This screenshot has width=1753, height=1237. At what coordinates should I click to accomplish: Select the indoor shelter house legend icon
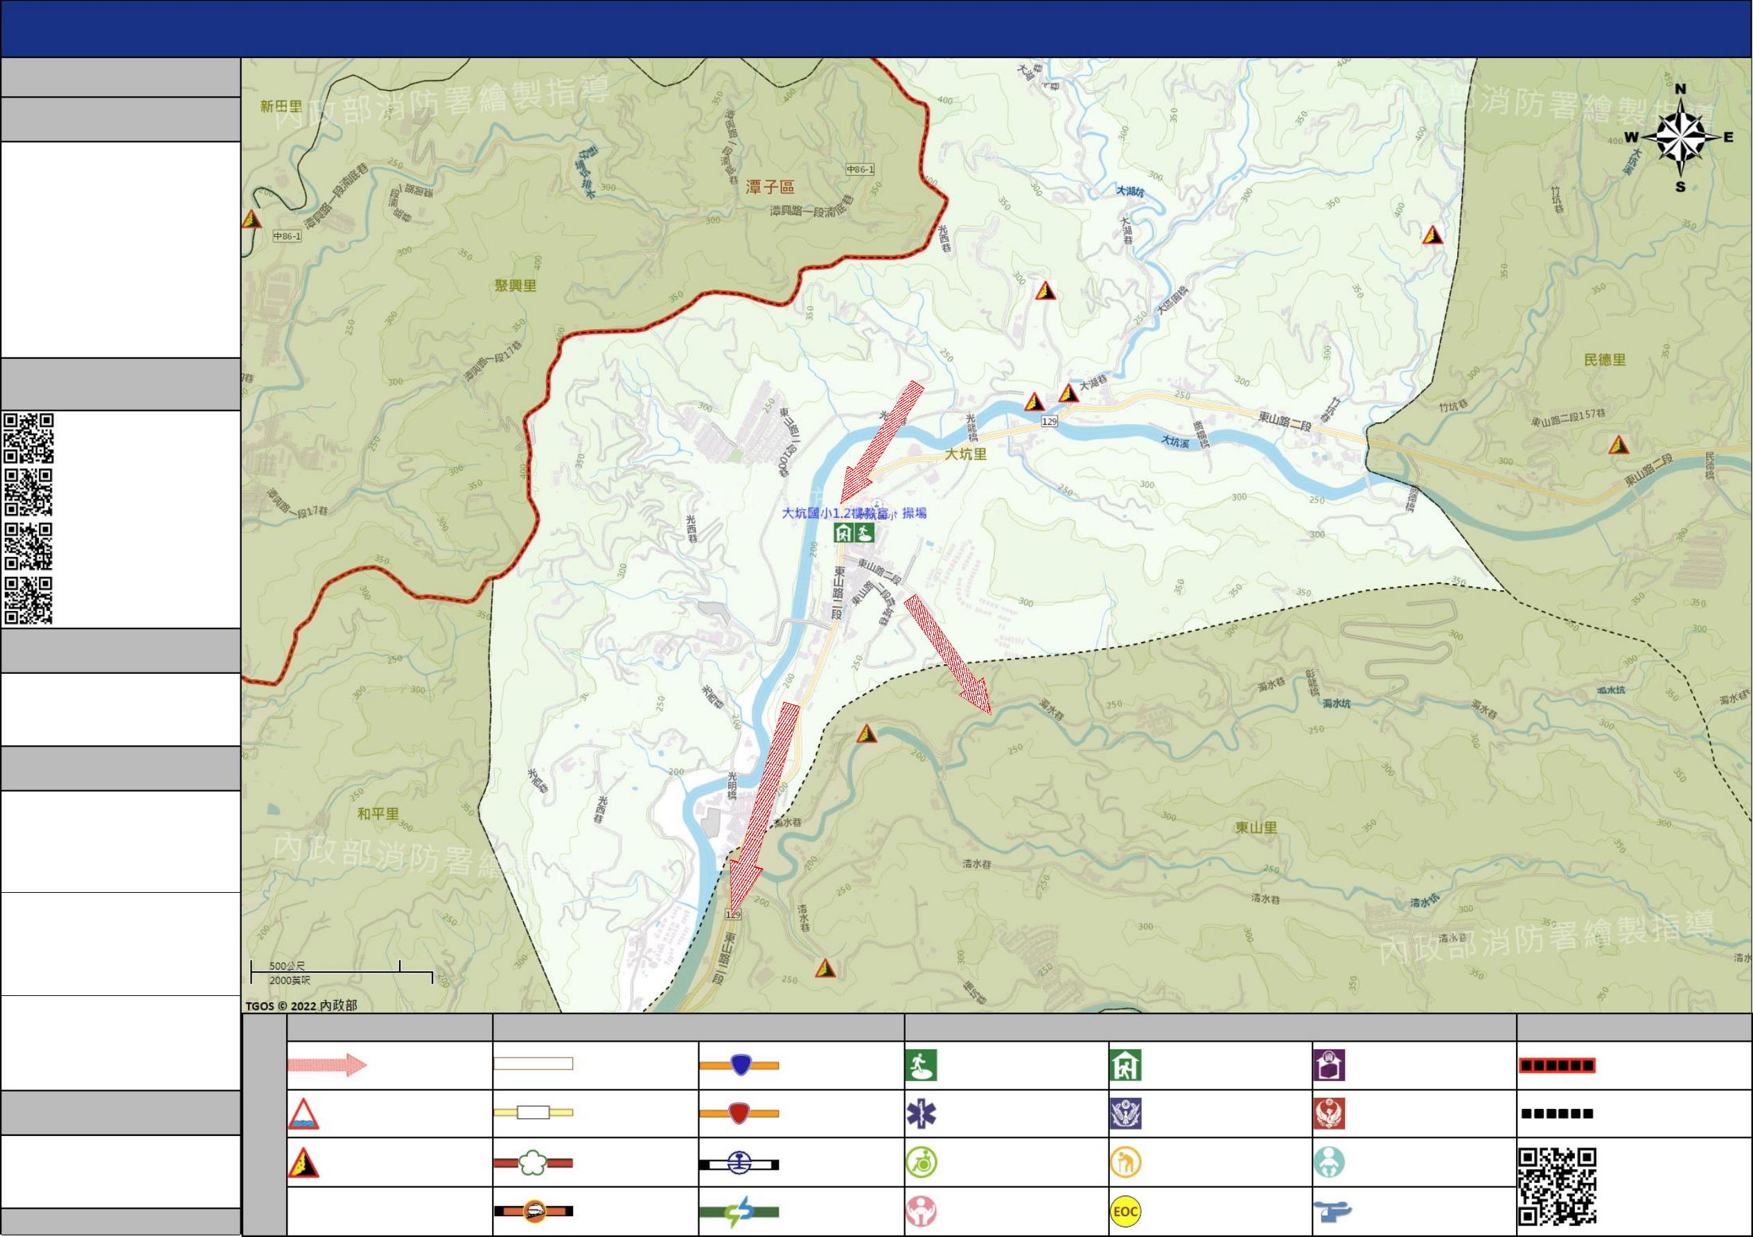point(1125,1065)
